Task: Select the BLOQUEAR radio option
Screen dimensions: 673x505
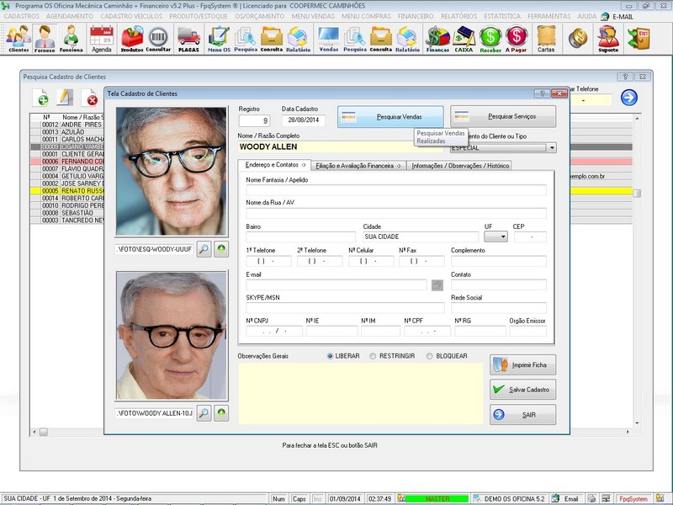Action: (x=430, y=356)
